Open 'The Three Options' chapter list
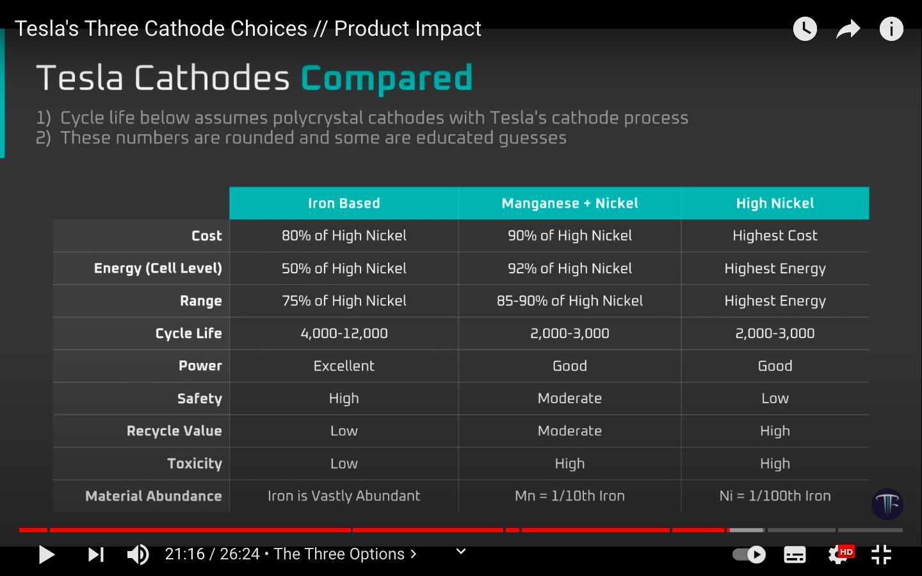Screen dimensions: 922x576 tap(339, 554)
